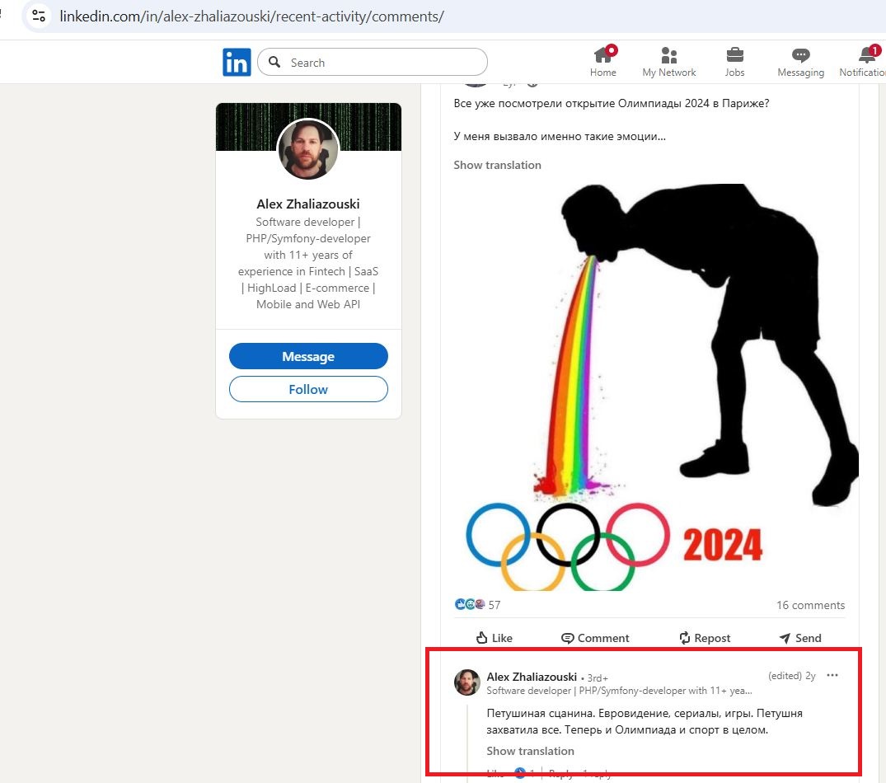Open the reaction icons next to 57

pyautogui.click(x=470, y=604)
